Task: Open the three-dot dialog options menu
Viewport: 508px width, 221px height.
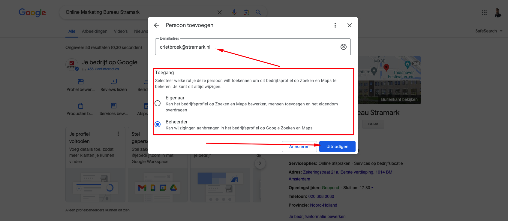Action: tap(335, 25)
